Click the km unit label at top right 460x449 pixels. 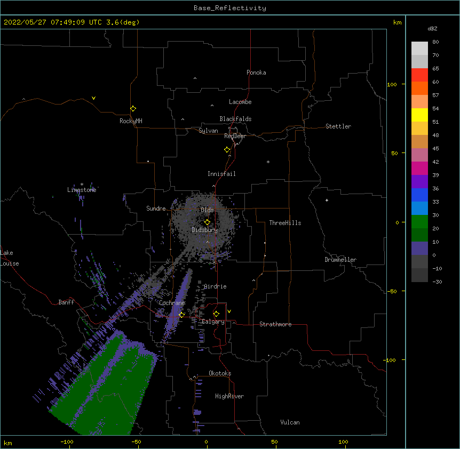point(397,22)
